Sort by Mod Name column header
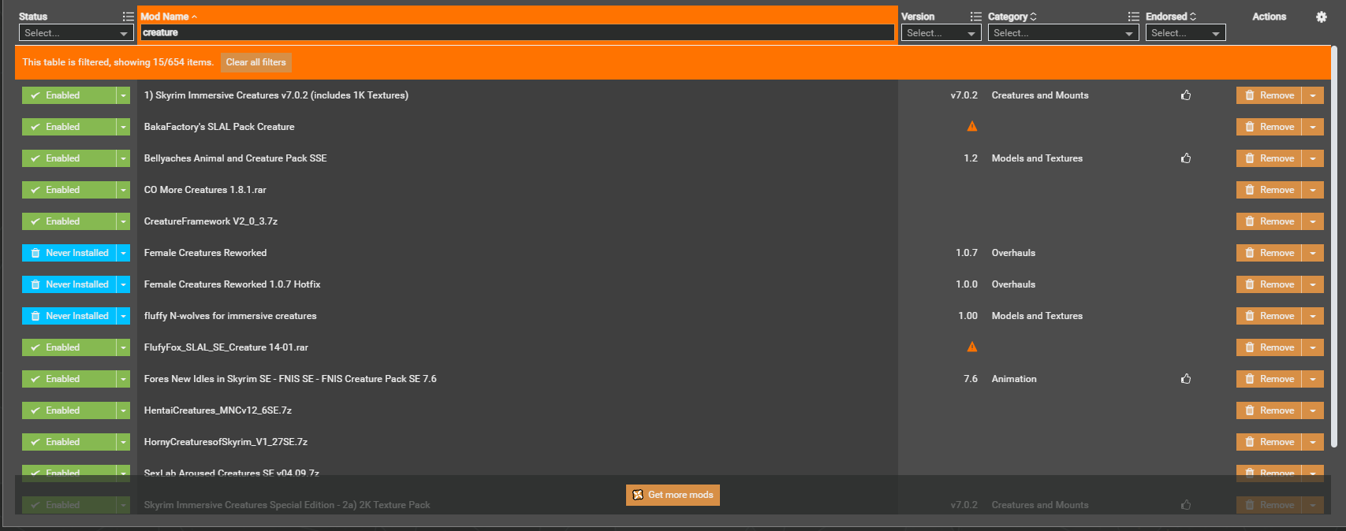 click(169, 17)
